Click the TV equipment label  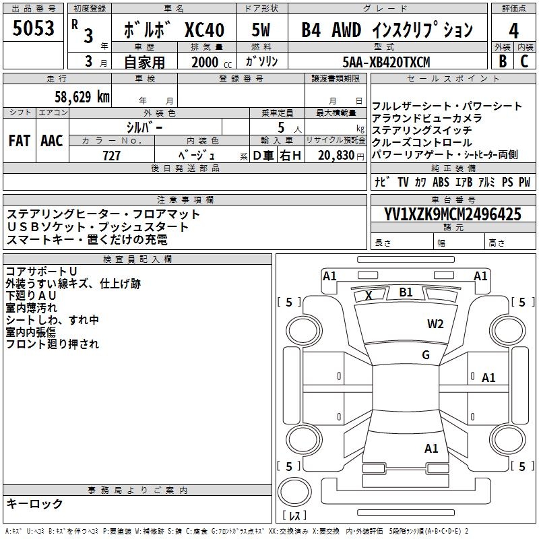(x=403, y=182)
